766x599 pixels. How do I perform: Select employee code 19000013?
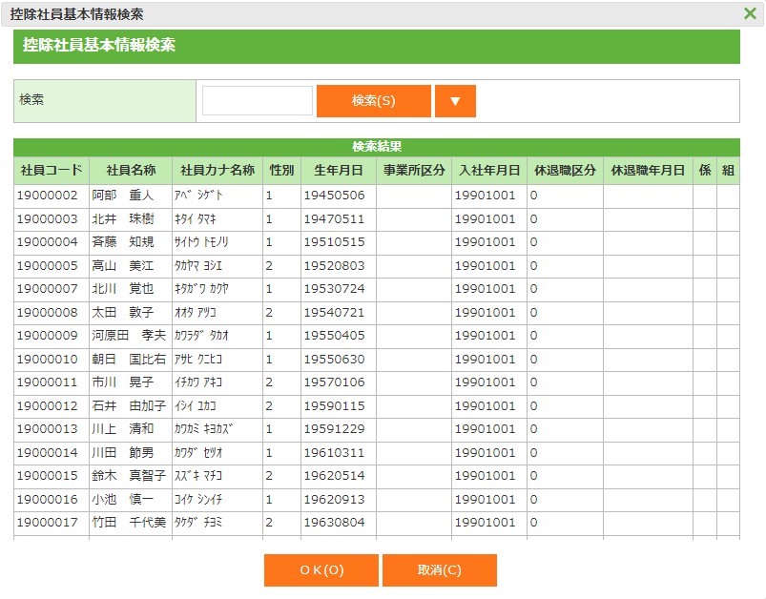coord(48,429)
